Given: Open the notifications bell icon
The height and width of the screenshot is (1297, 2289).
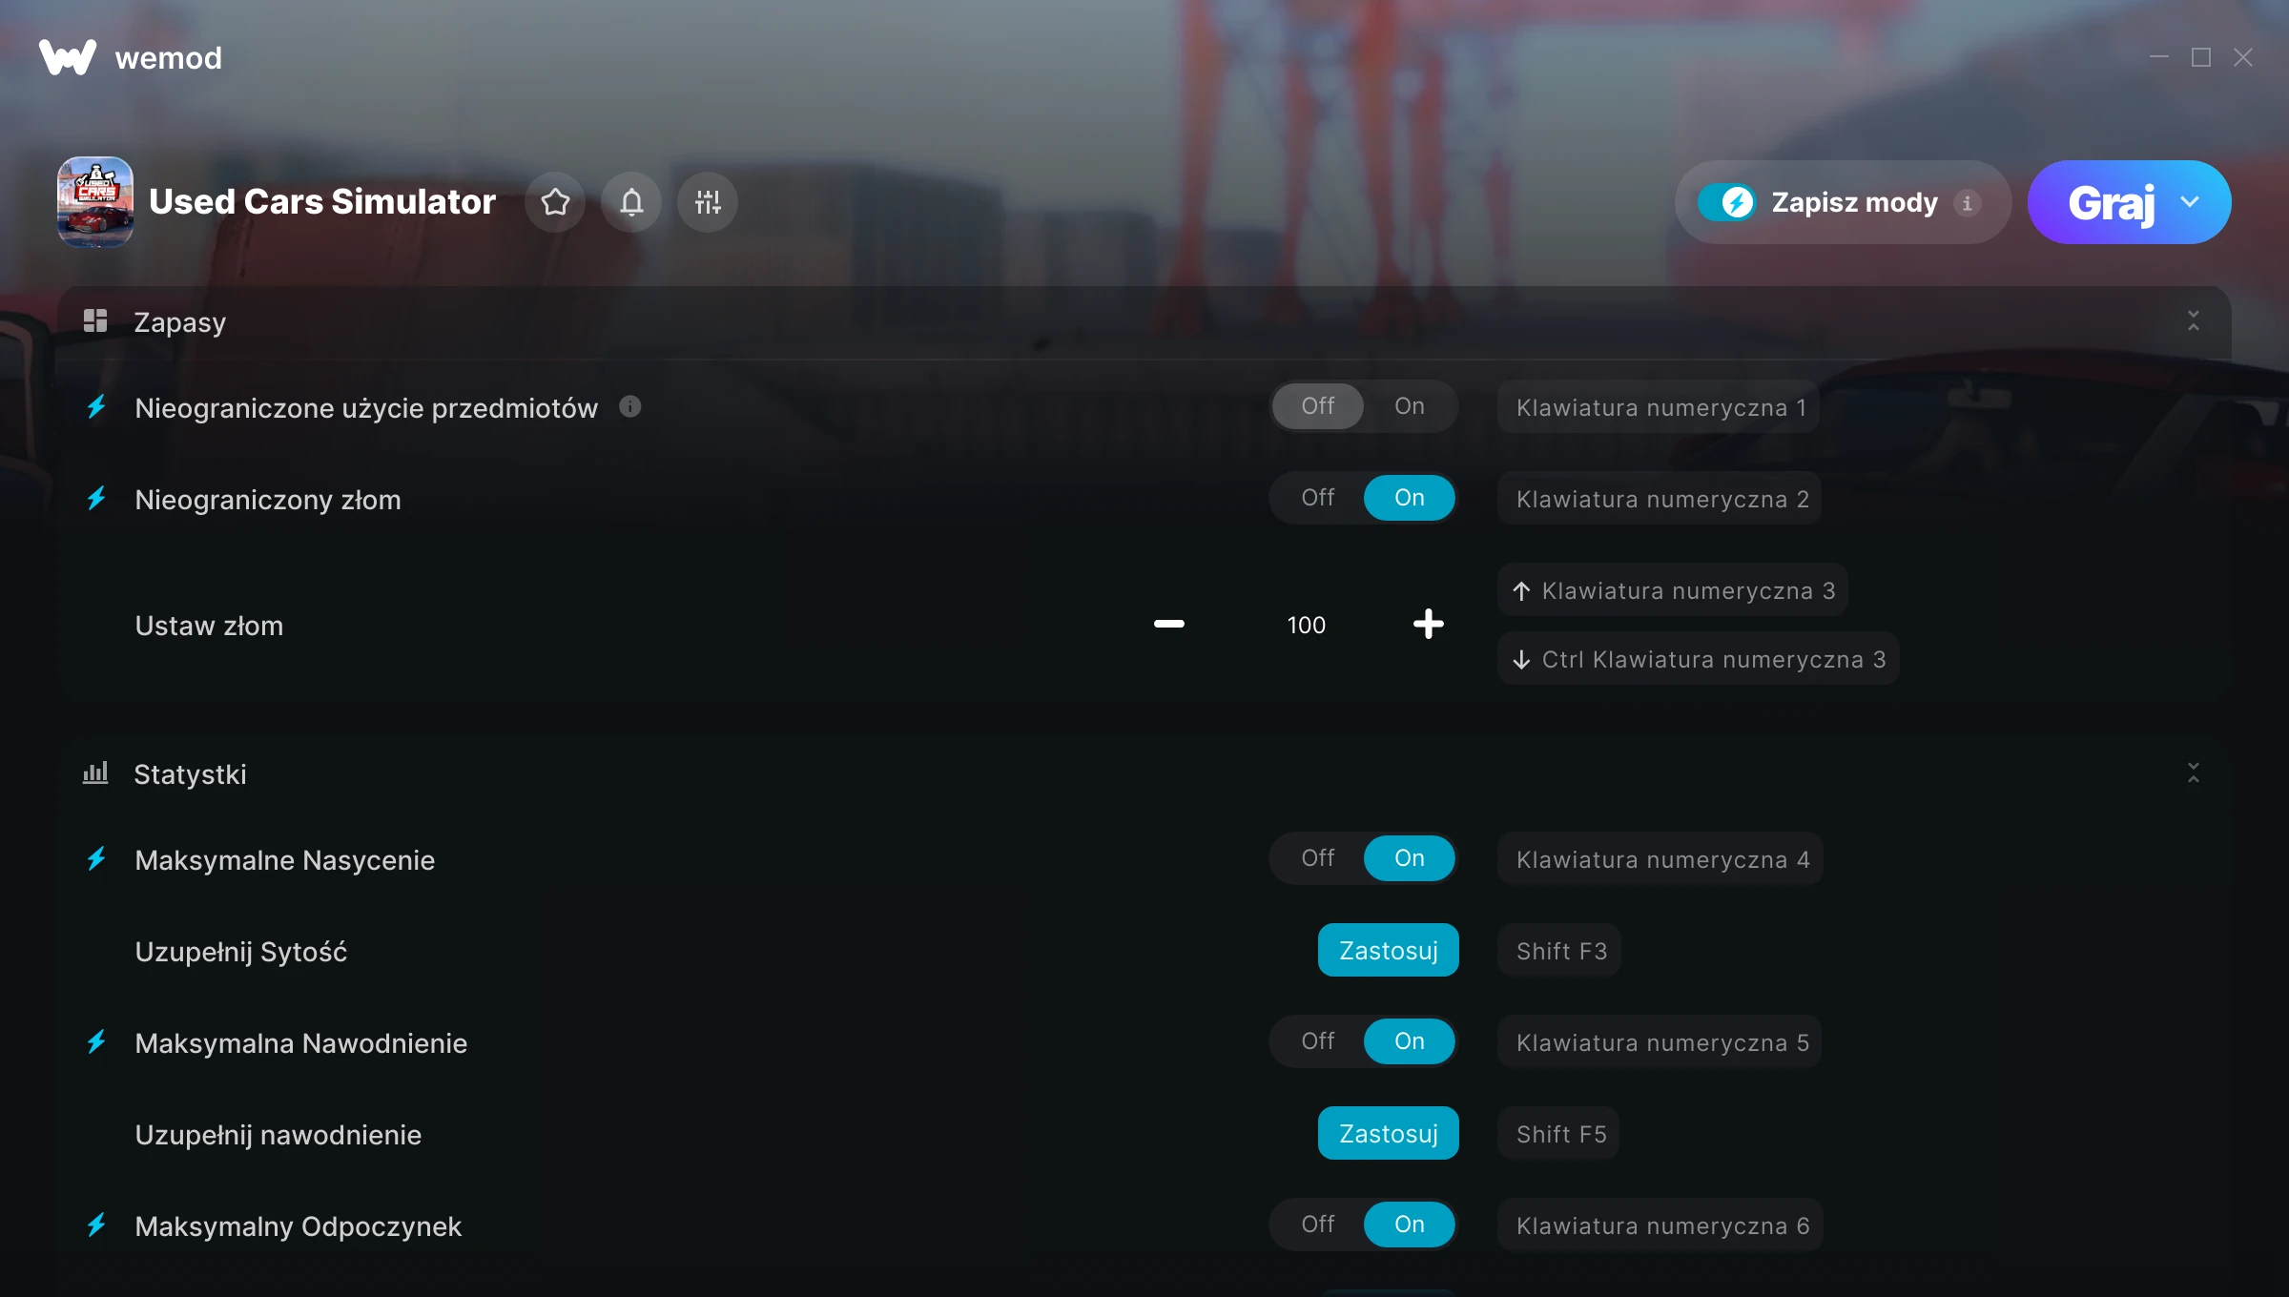Looking at the screenshot, I should 631,202.
